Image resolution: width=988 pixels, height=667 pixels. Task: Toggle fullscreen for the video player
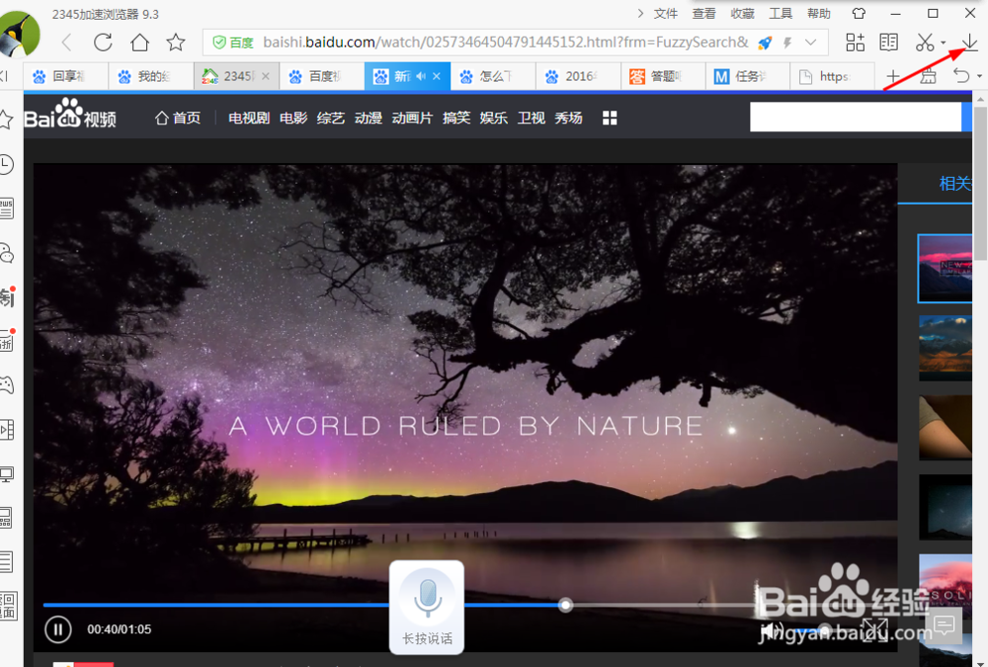pyautogui.click(x=874, y=629)
